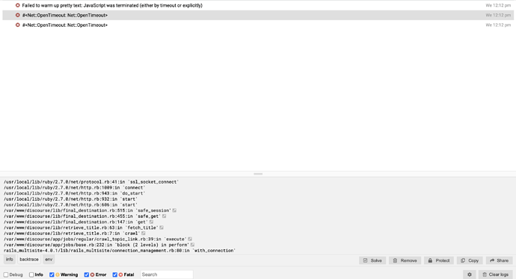516x279 pixels.
Task: Click the 'ssl_socket_connect' backtrace line
Action: pos(91,182)
